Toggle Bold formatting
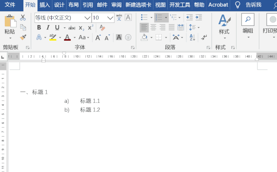Viewport: 277px width, 172px height. 39,28
